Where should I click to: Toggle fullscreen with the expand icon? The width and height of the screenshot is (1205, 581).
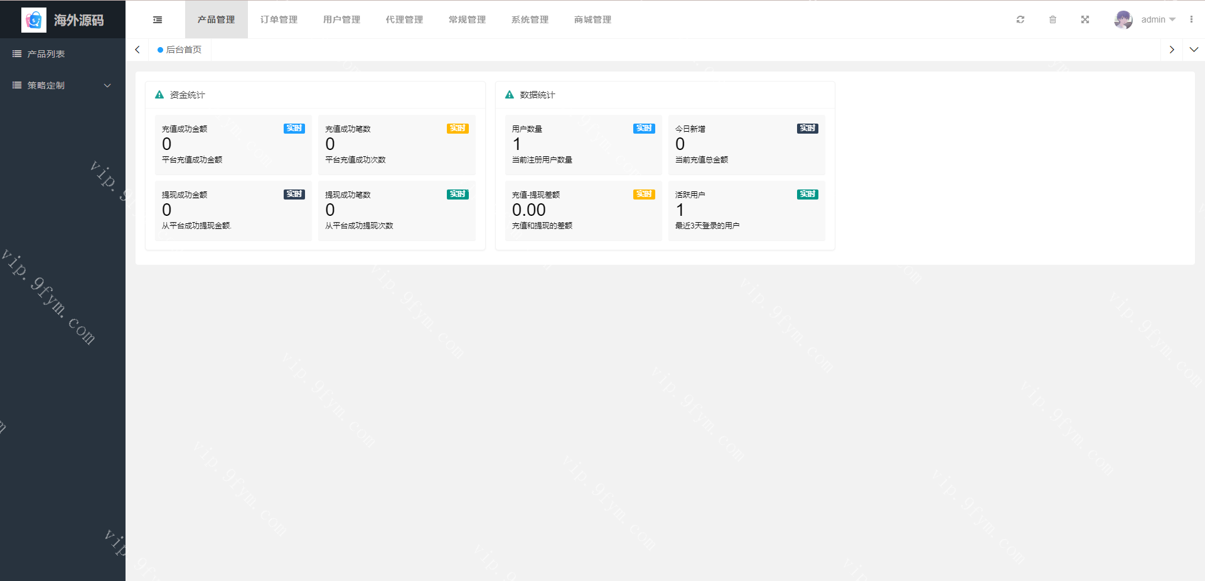[x=1085, y=20]
